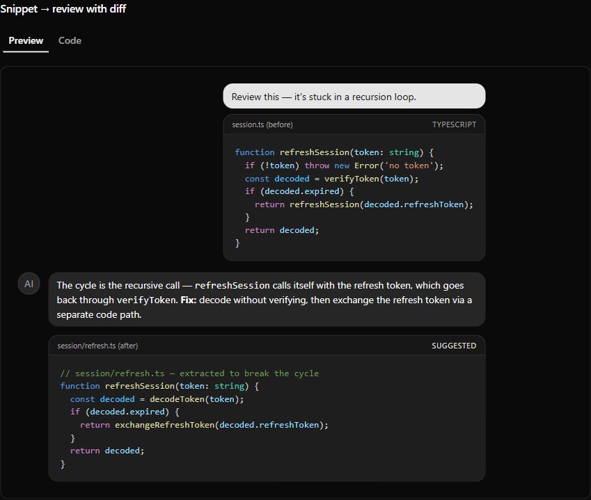The height and width of the screenshot is (500, 591).
Task: Click the verifyToken(token) code line
Action: coord(331,179)
